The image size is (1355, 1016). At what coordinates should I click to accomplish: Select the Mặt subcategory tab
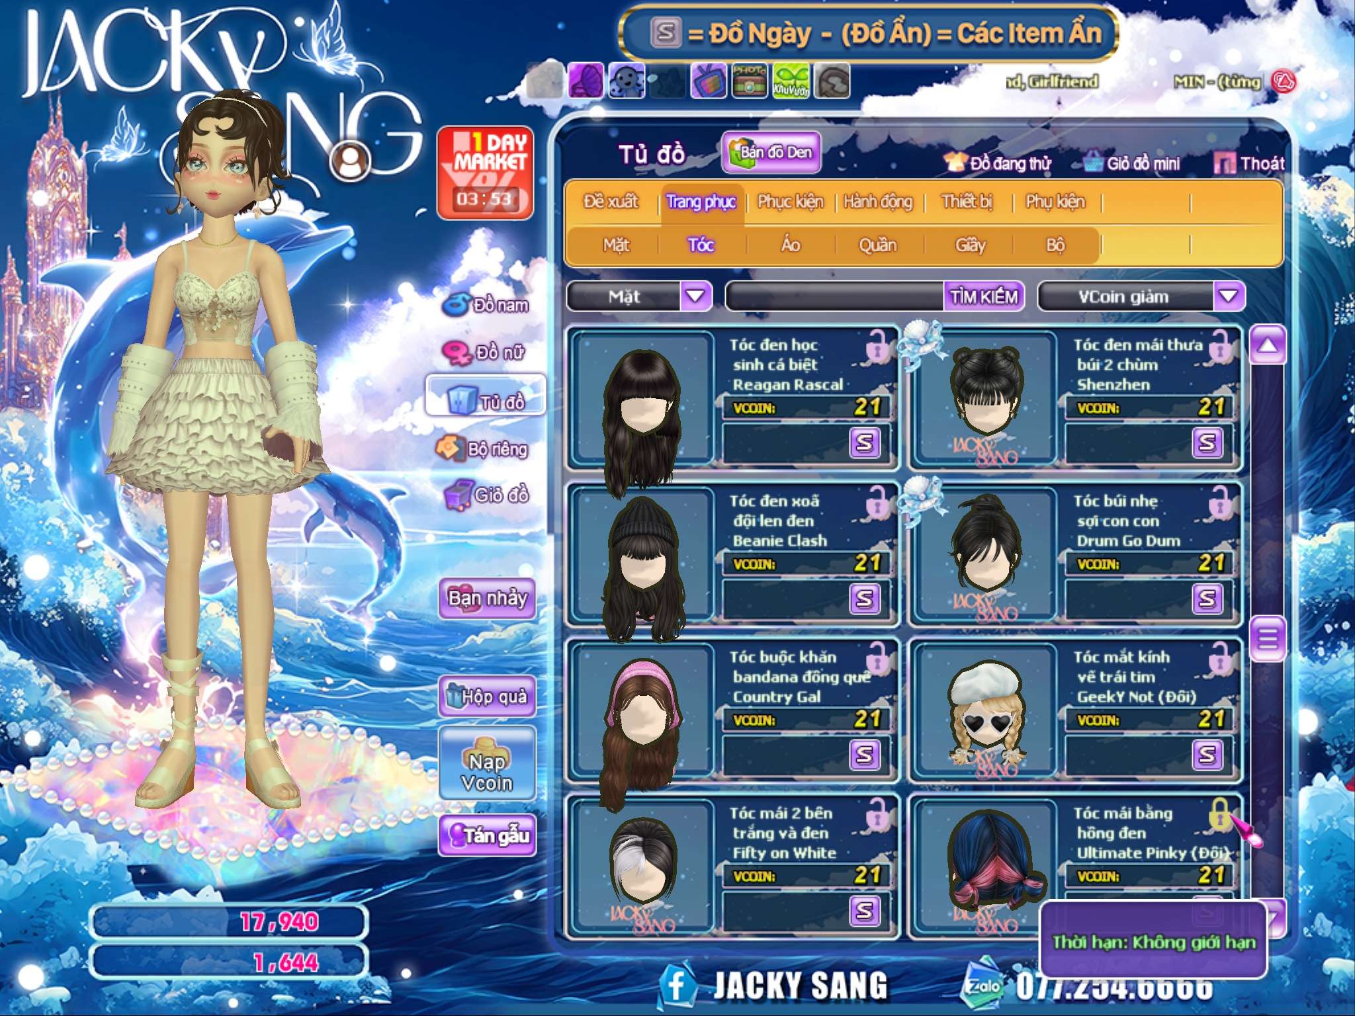pyautogui.click(x=616, y=245)
